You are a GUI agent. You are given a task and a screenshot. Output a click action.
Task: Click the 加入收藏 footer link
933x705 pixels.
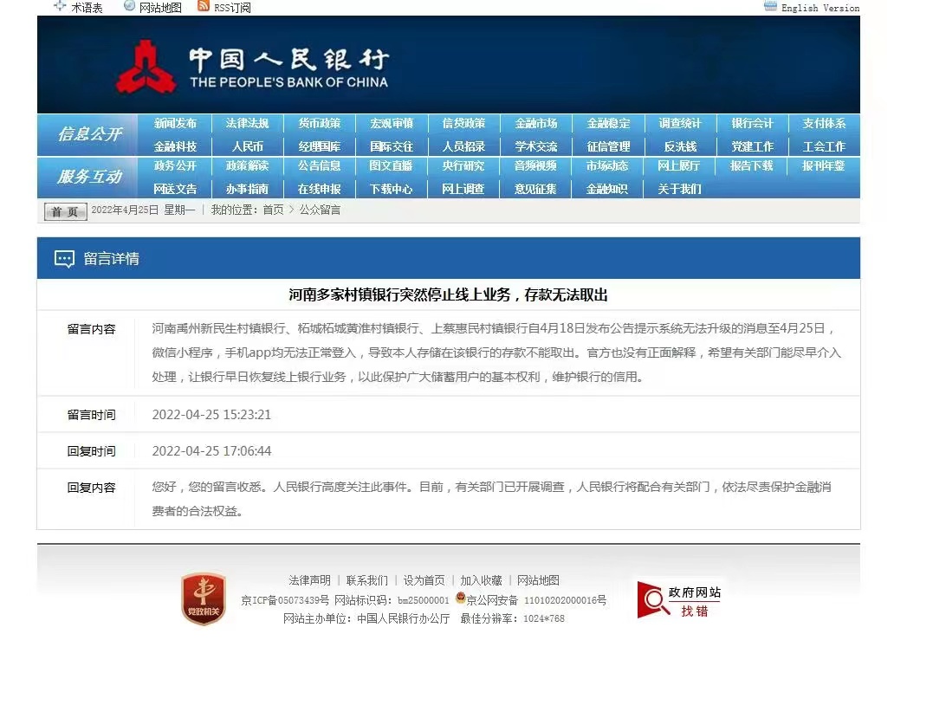pyautogui.click(x=481, y=580)
